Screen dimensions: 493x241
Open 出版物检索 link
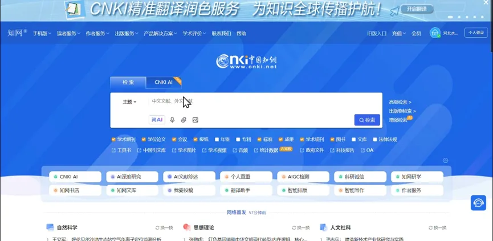tap(402, 111)
